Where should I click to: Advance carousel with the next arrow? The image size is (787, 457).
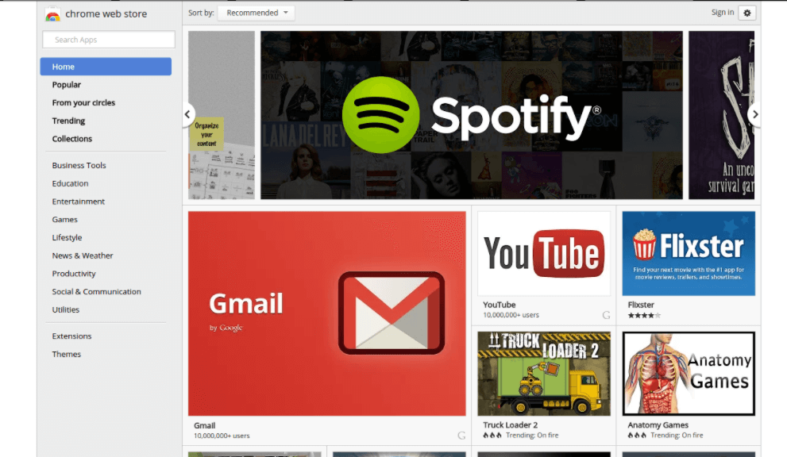click(754, 114)
